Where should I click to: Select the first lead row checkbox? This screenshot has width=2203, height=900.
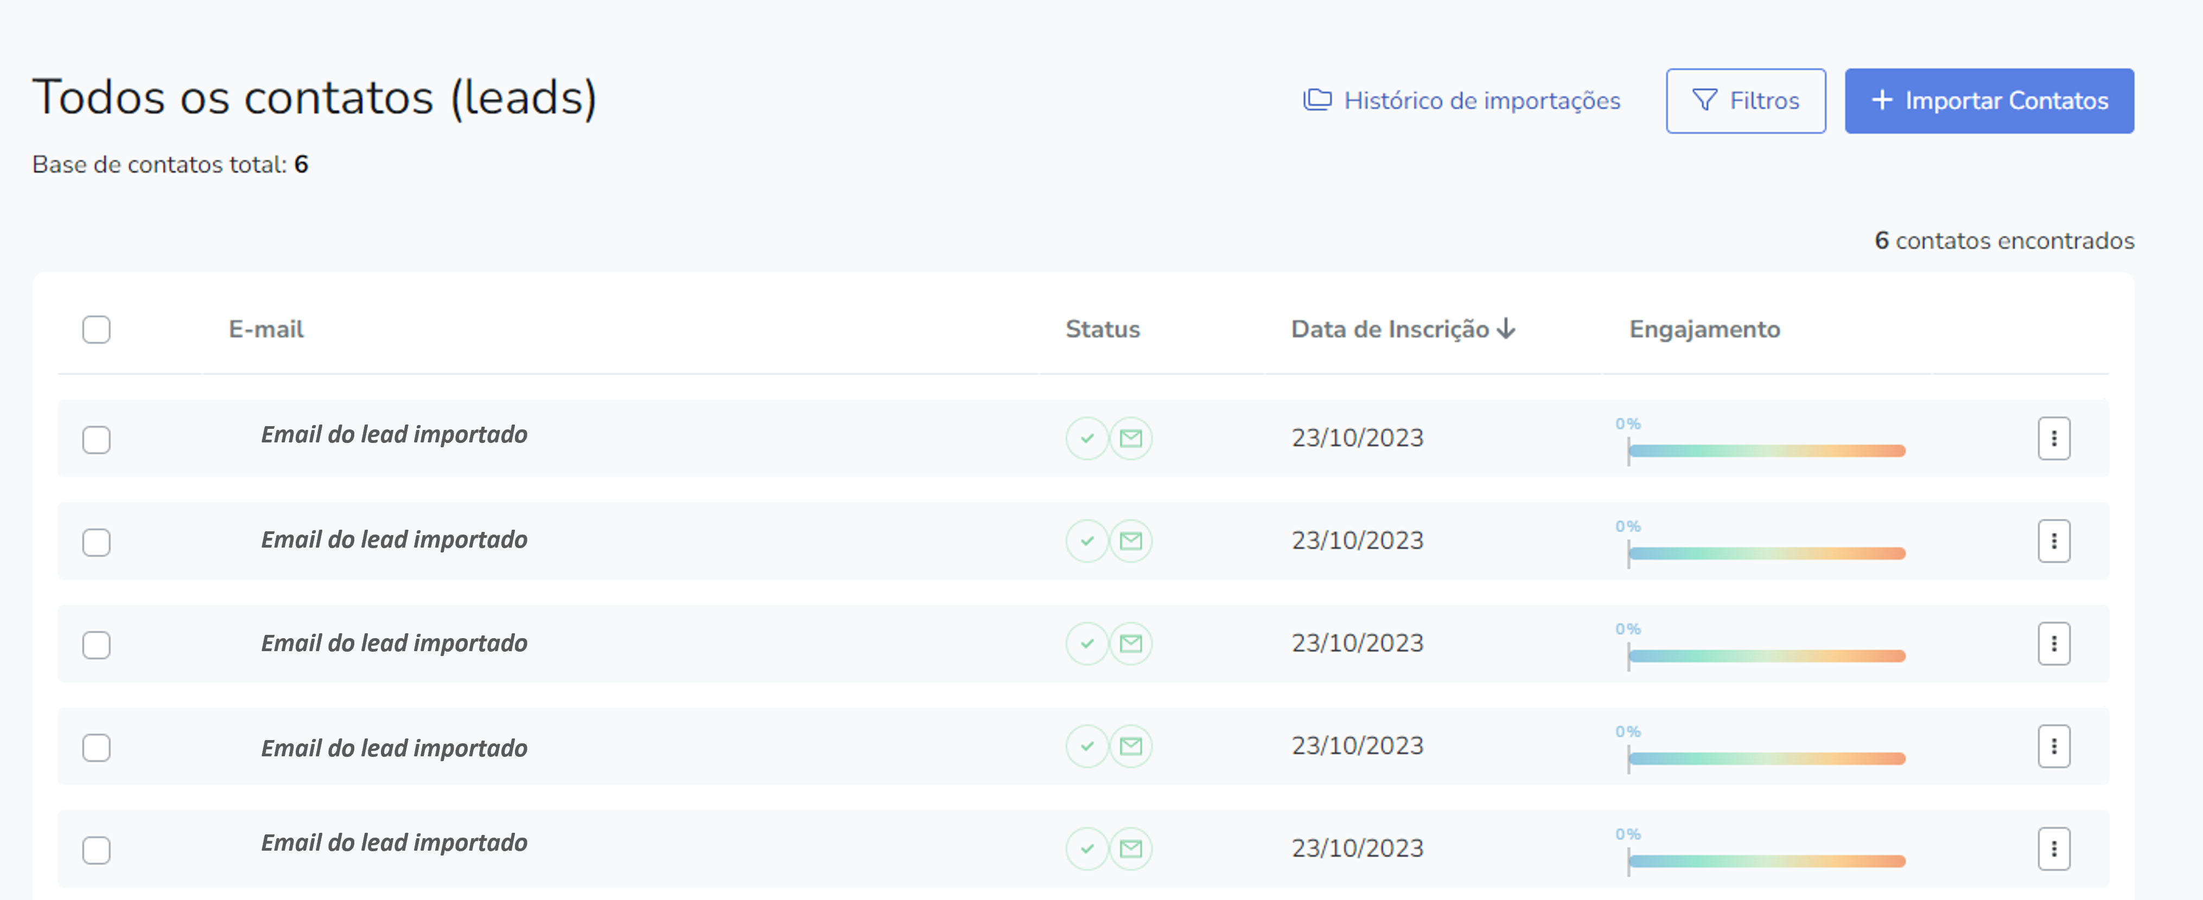click(97, 439)
